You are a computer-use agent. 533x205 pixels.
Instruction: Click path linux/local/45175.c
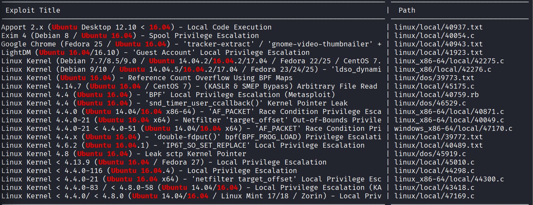tap(434, 86)
